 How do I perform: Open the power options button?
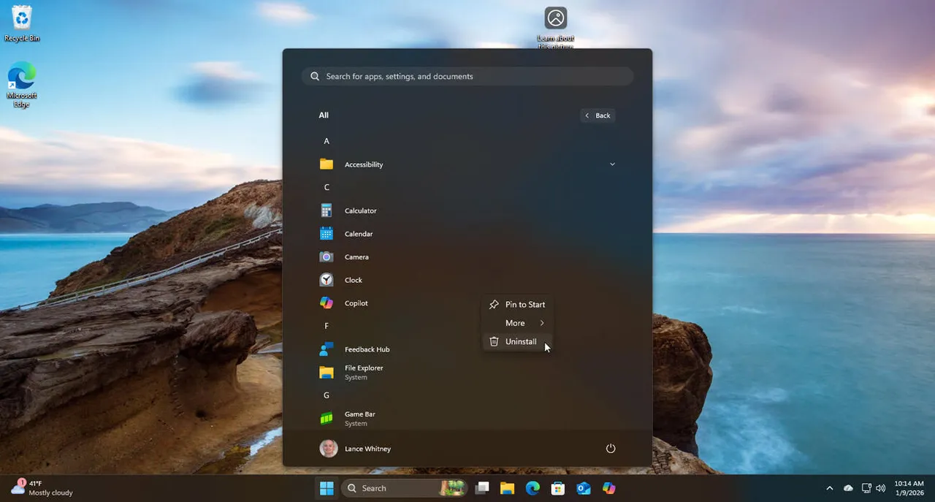point(611,448)
